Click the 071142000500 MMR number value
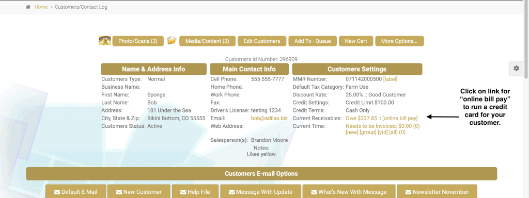529x198 pixels. [x=364, y=79]
